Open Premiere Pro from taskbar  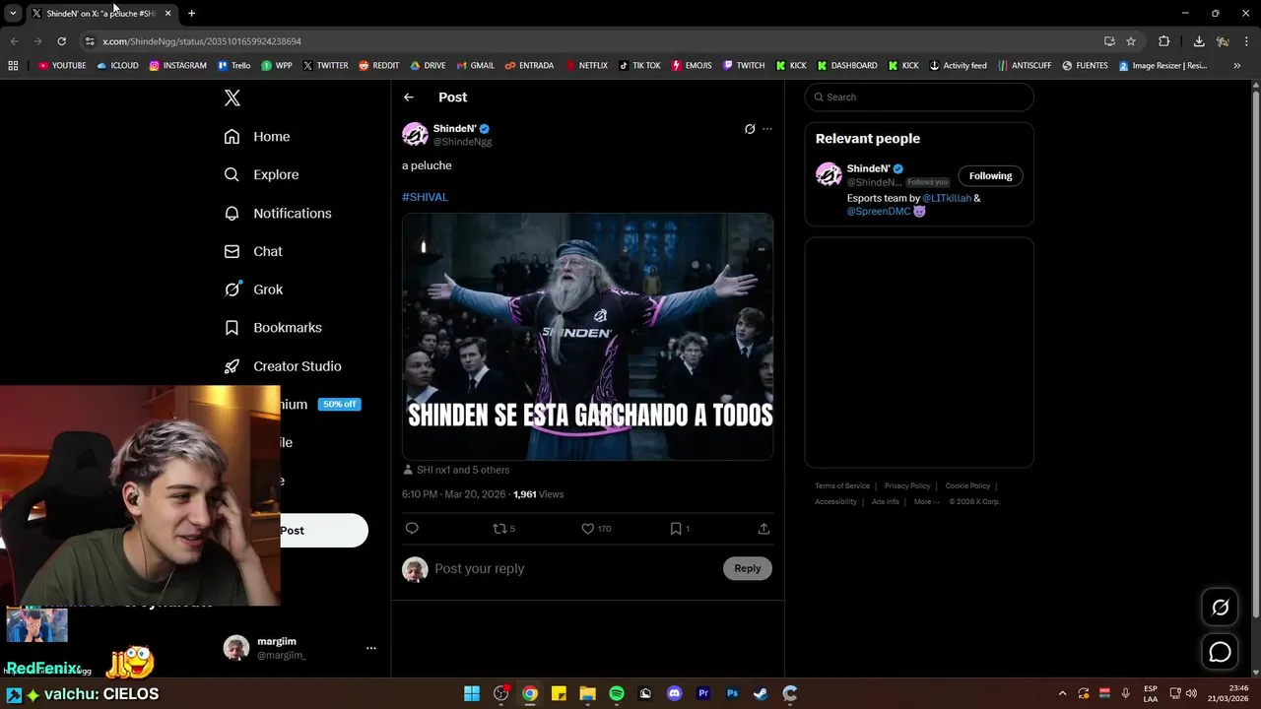pos(703,693)
